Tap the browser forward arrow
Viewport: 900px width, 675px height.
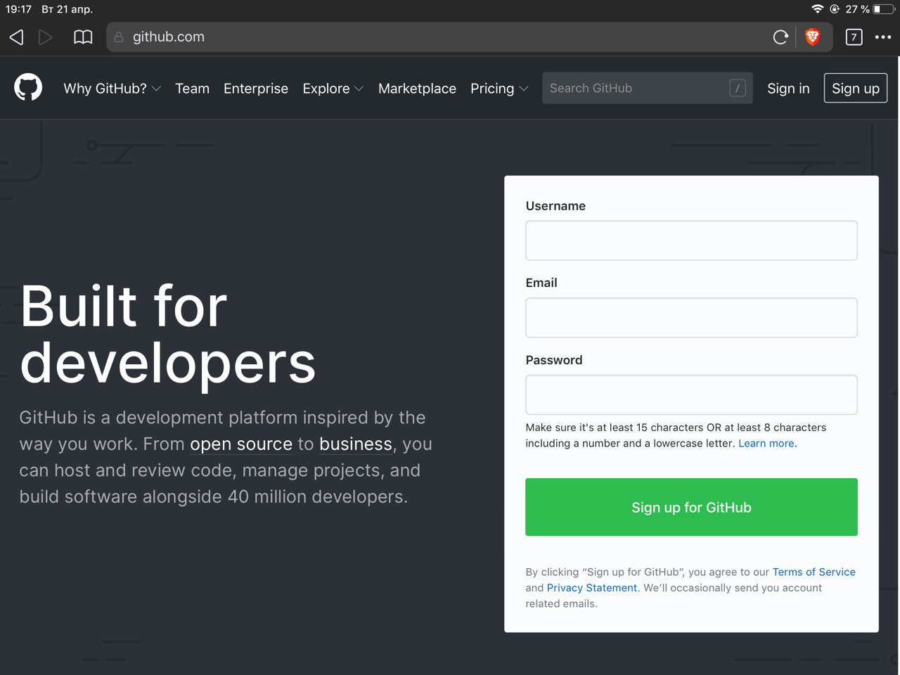[x=46, y=37]
